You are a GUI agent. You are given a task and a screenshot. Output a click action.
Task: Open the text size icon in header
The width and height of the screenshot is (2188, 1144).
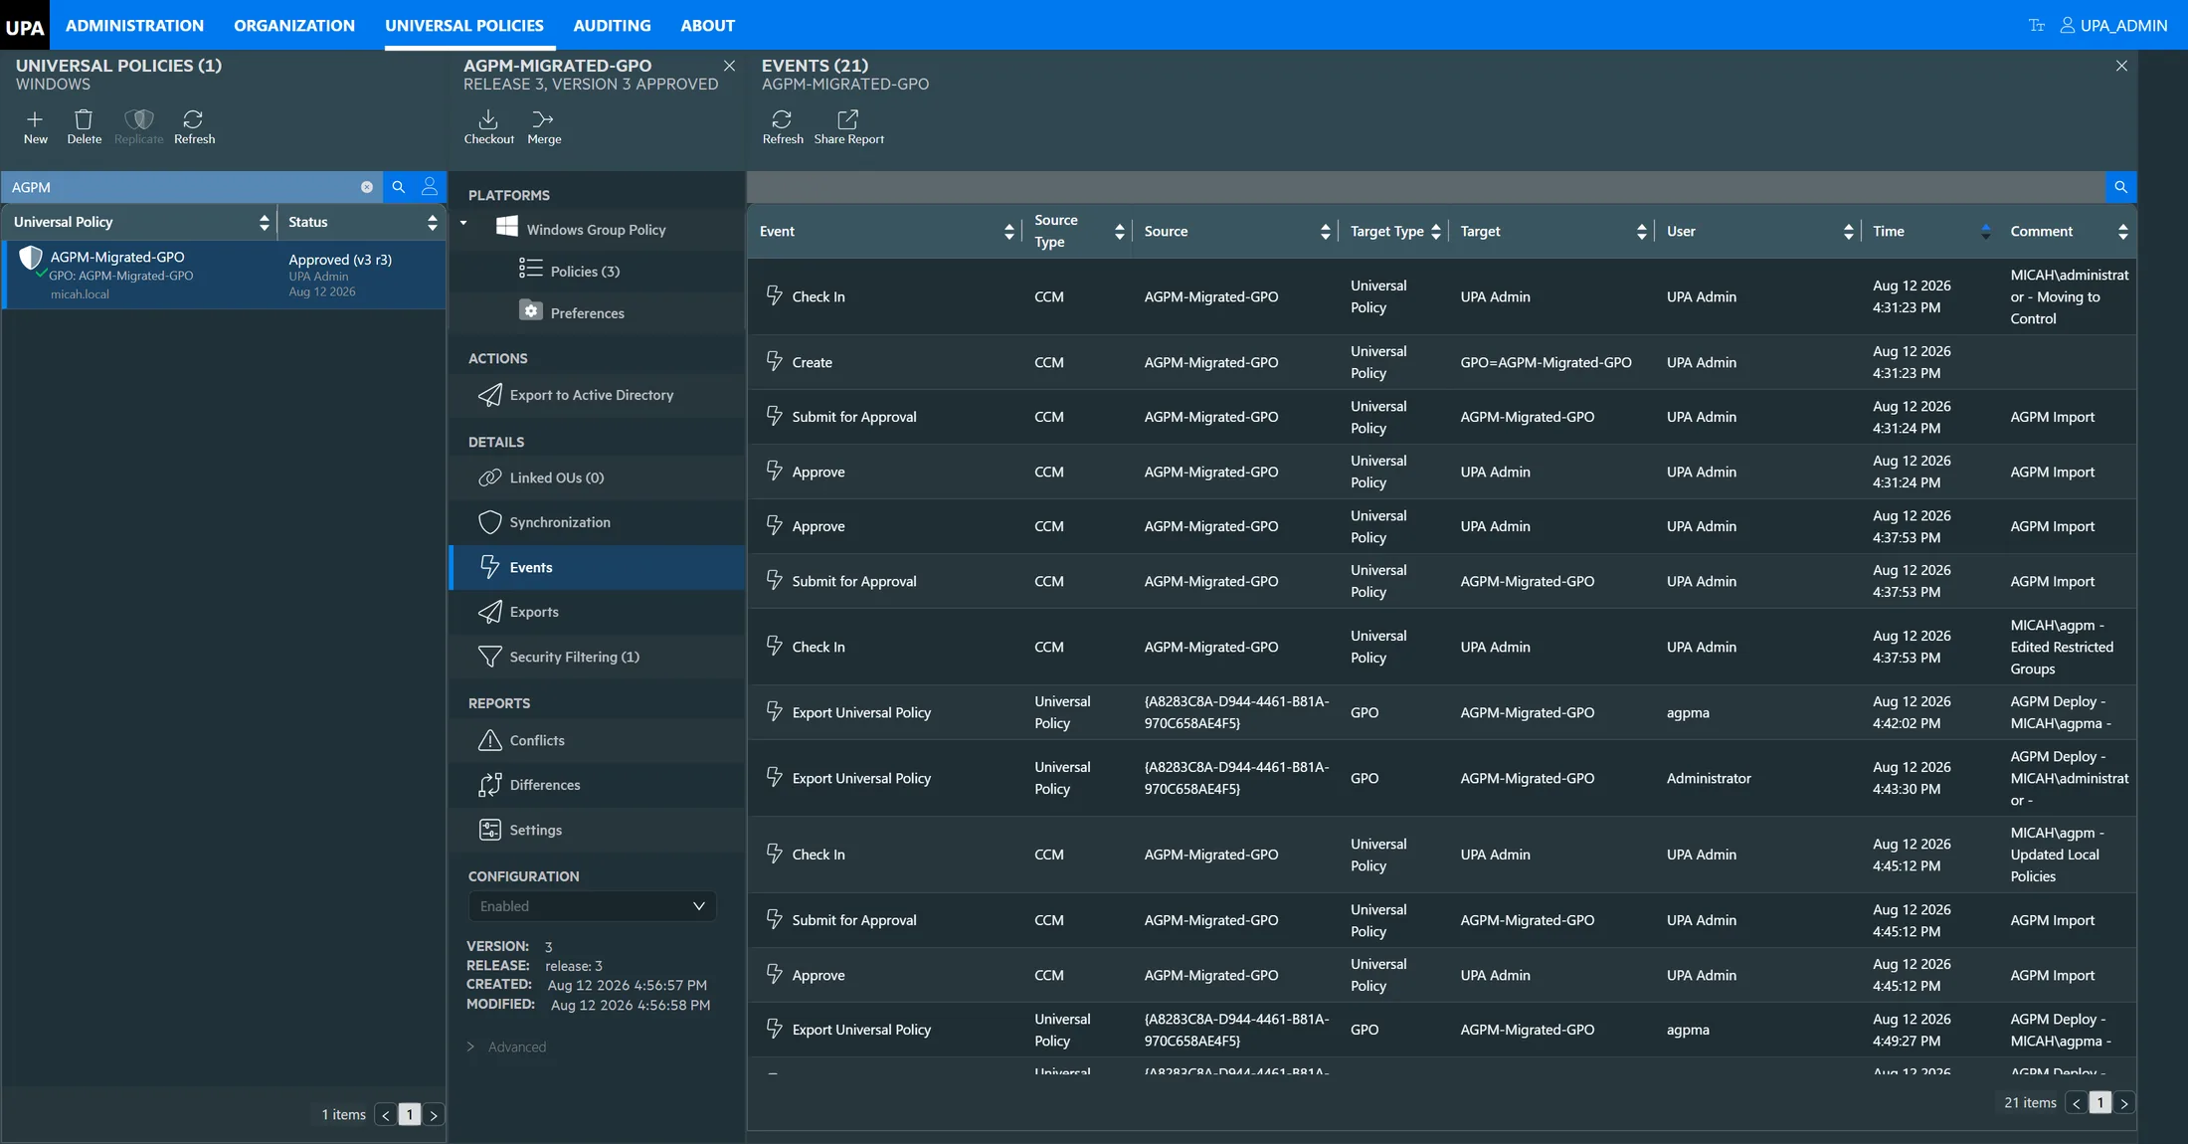coord(2036,26)
